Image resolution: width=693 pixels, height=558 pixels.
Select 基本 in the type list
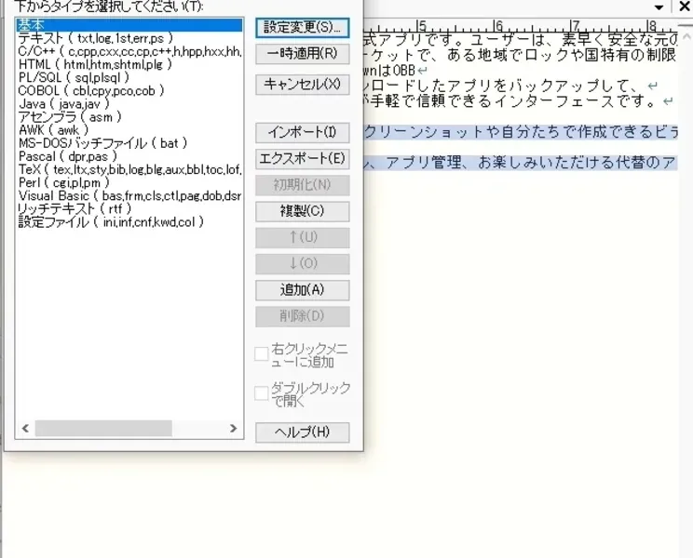click(x=129, y=25)
